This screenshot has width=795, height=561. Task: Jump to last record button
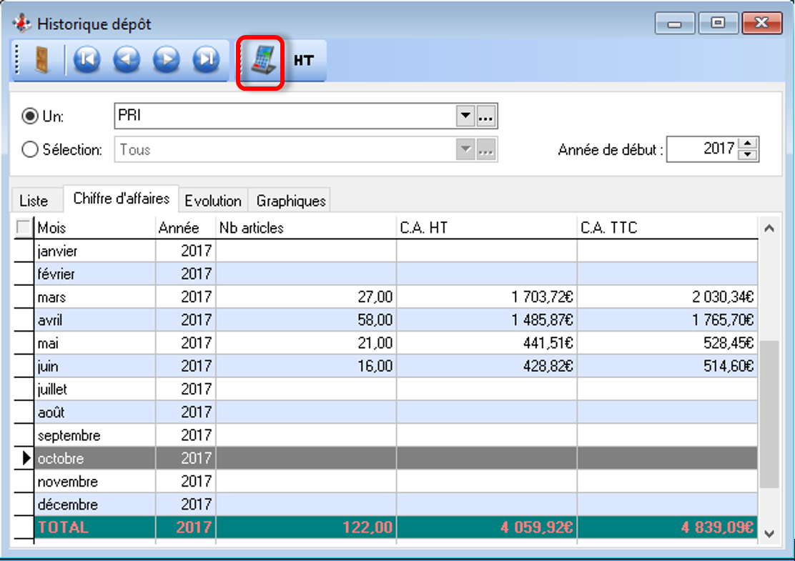click(207, 60)
